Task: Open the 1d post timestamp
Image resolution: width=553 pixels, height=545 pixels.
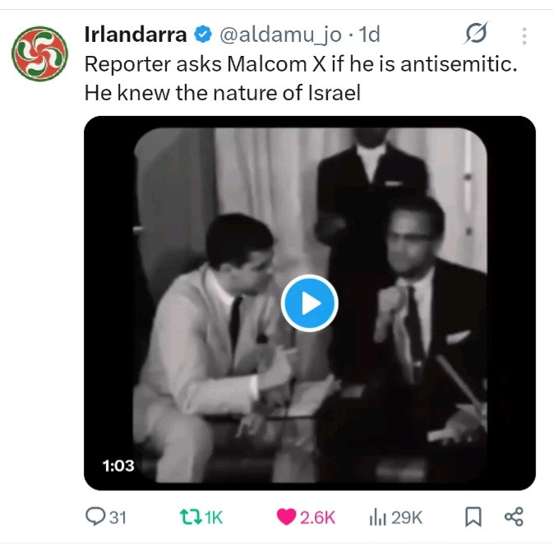Action: tap(369, 35)
